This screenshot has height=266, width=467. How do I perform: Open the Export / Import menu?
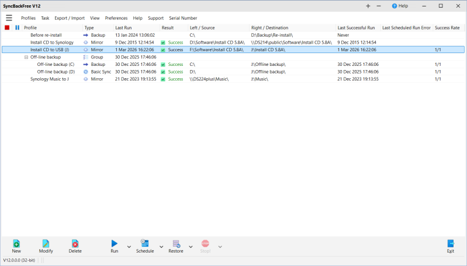pos(70,18)
